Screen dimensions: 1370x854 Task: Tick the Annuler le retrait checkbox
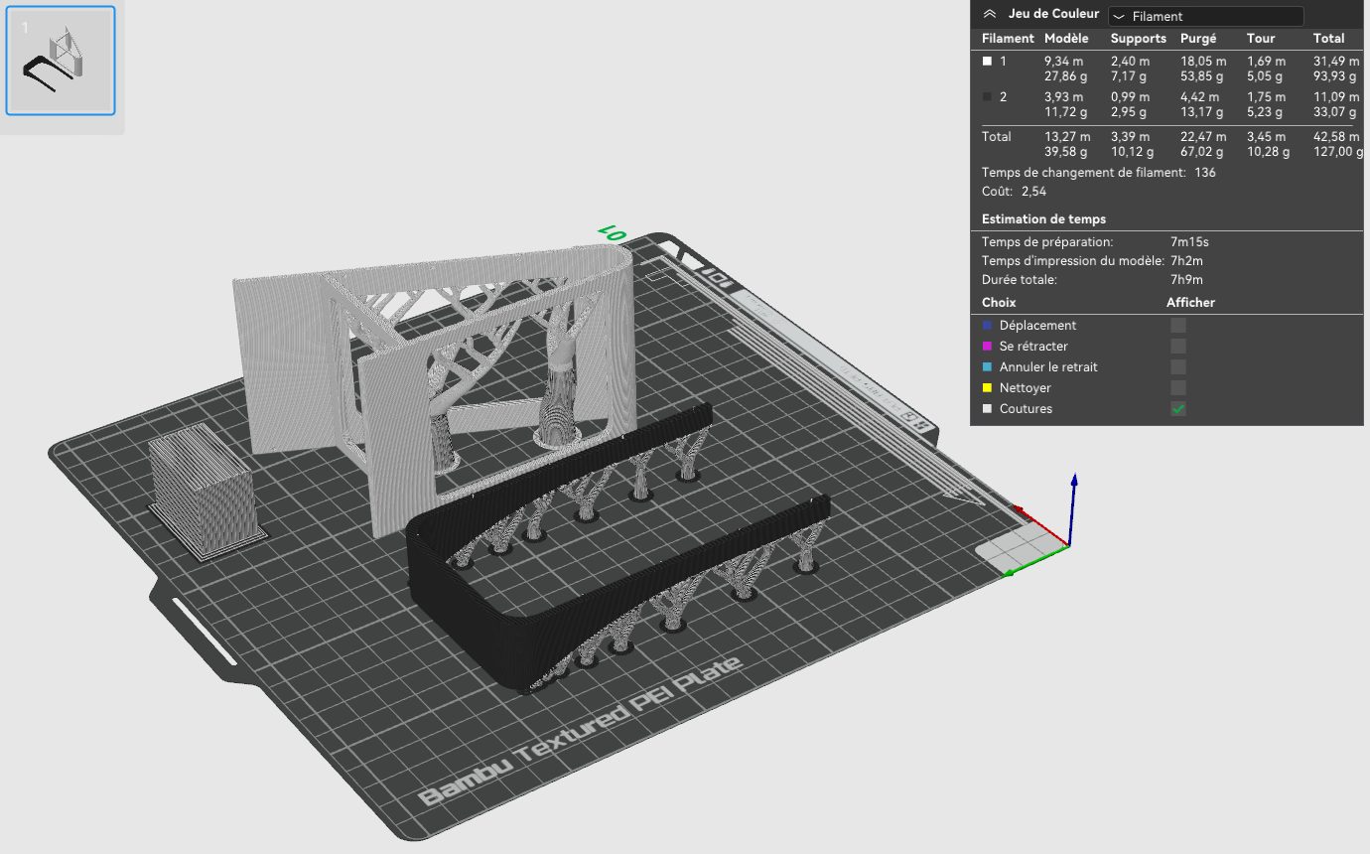[x=1178, y=367]
